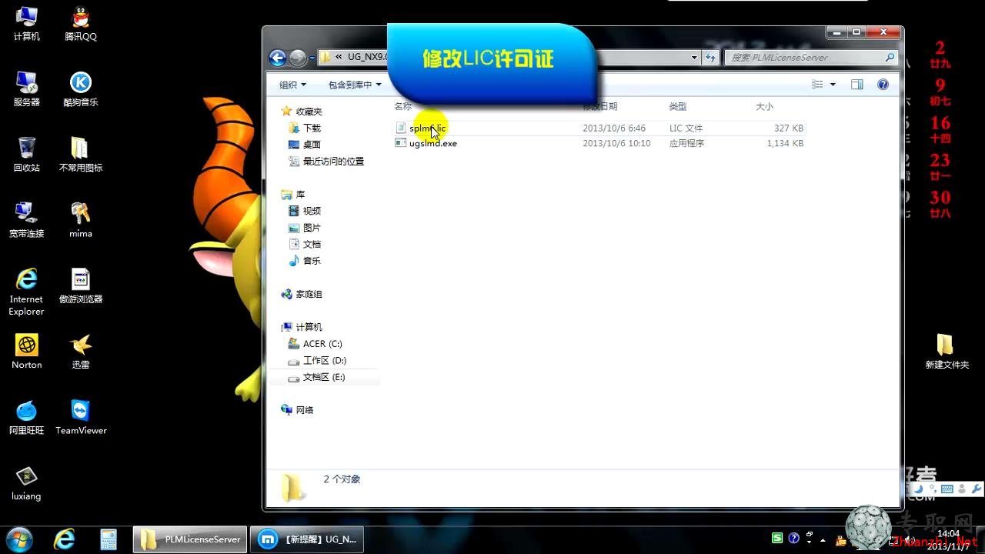Click the address bar refresh button
Viewport: 985px width, 554px height.
pos(710,58)
